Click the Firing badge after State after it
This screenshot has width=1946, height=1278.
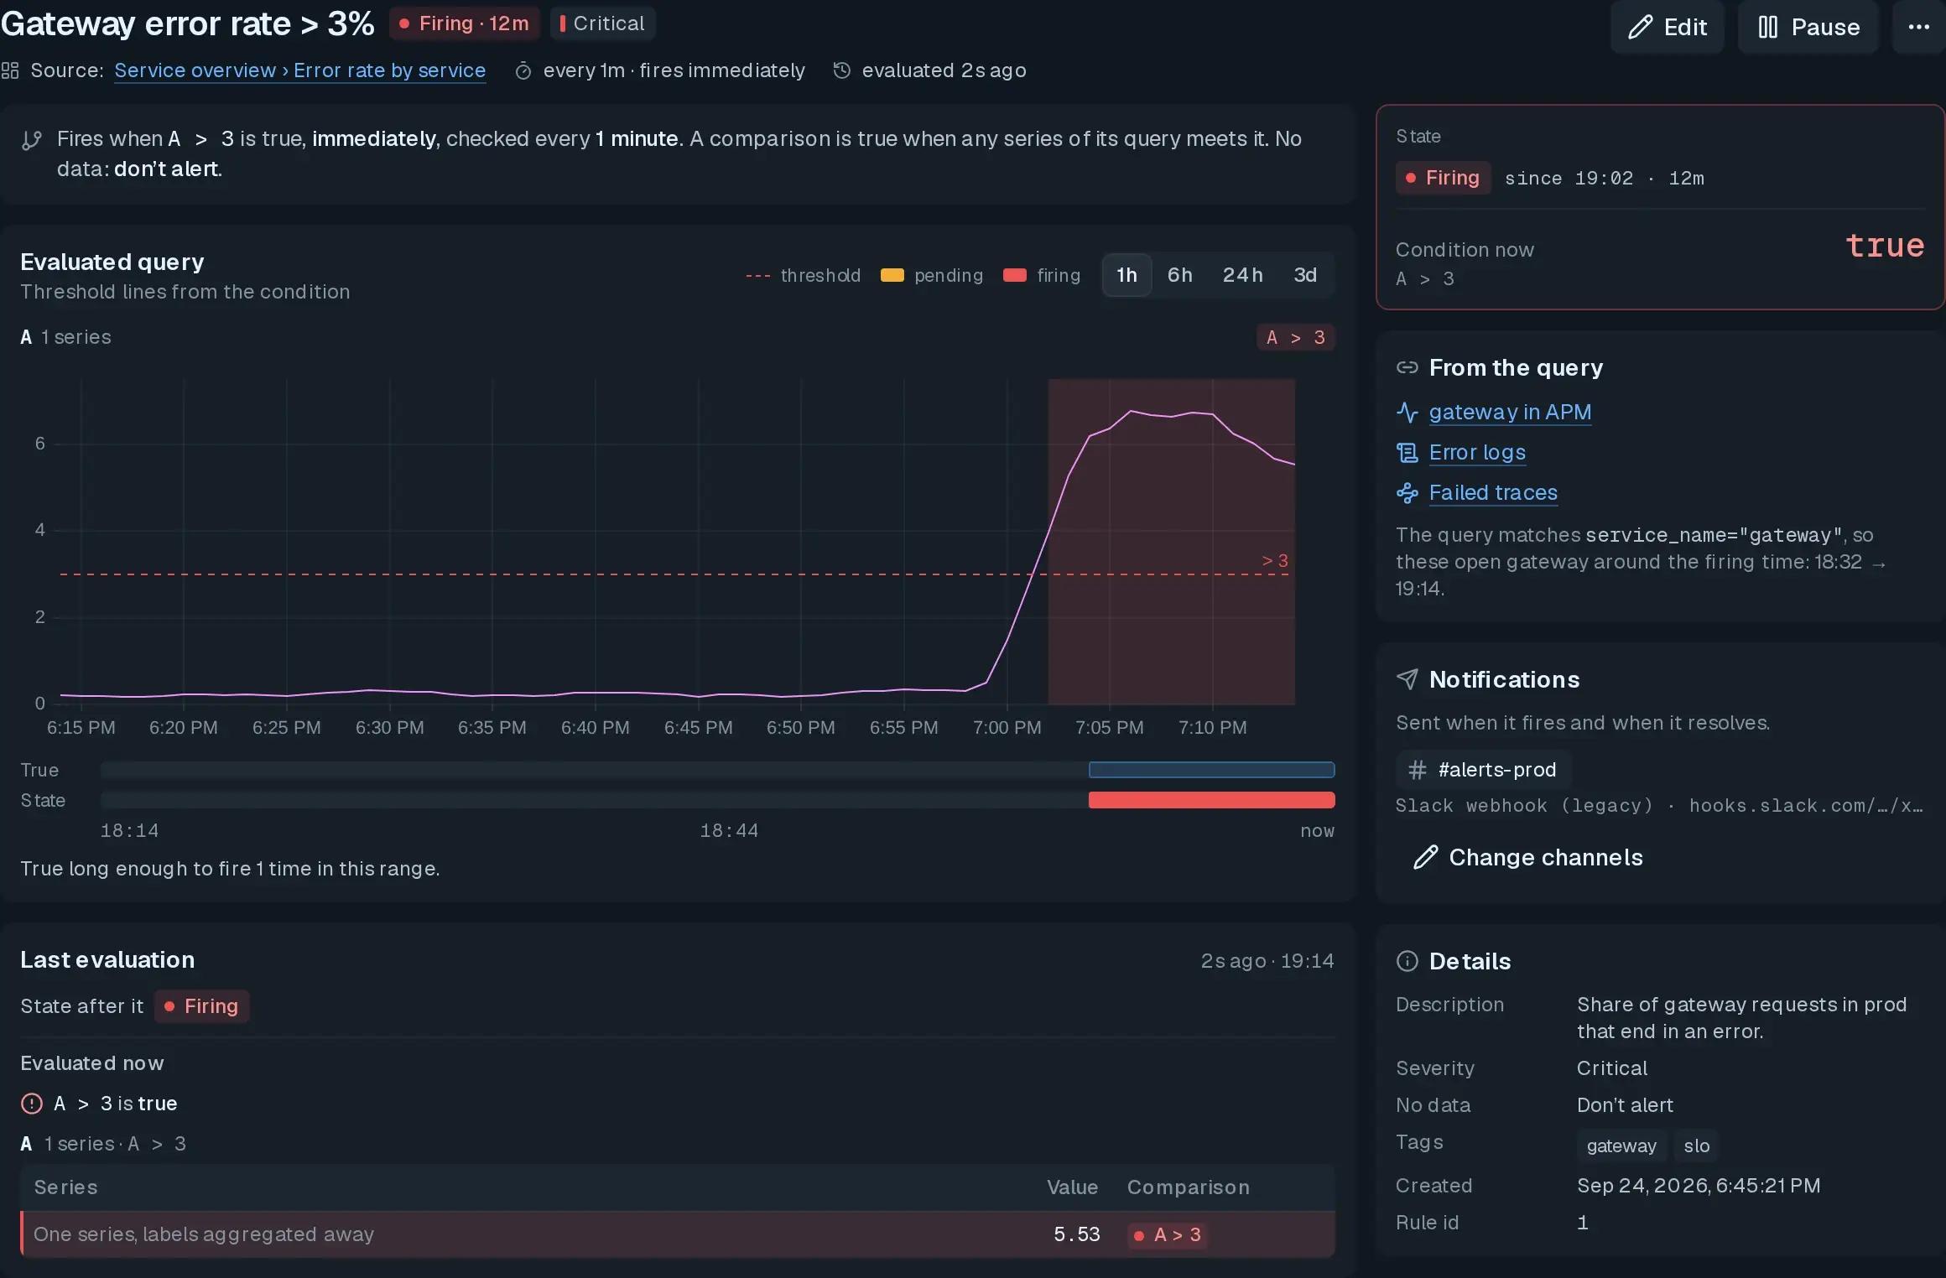pyautogui.click(x=201, y=1006)
